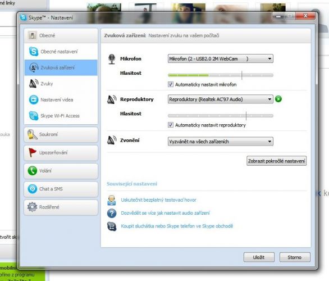Minimize the Skype Nastavení window
Viewport: 329px width, 281px height.
coord(278,16)
